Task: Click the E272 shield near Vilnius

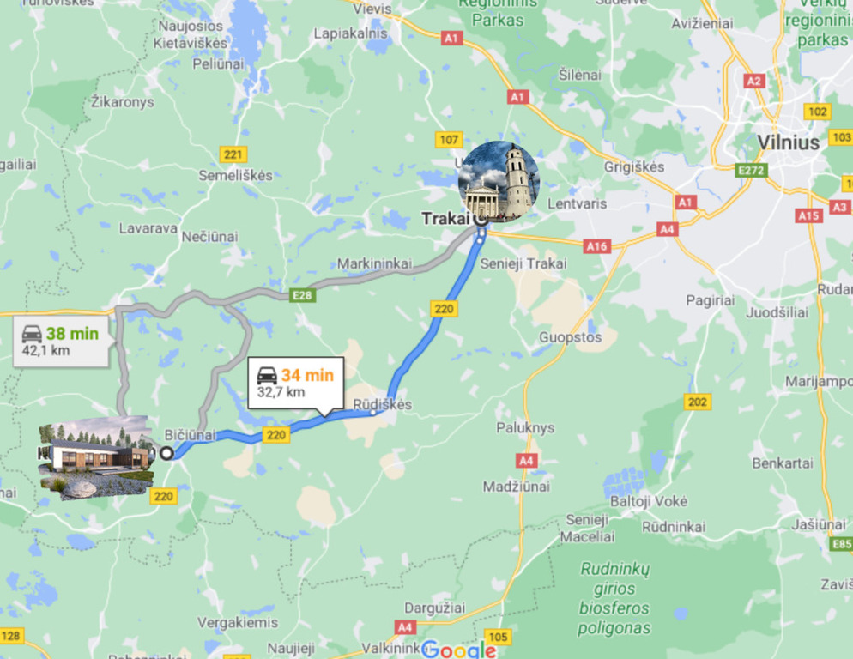Action: coord(751,171)
